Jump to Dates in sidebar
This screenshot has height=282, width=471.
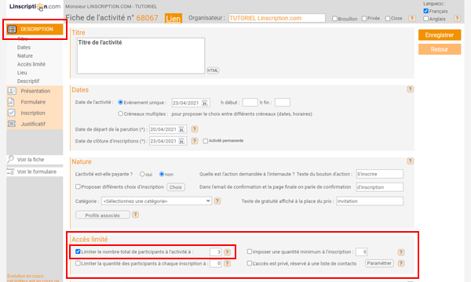(x=24, y=47)
